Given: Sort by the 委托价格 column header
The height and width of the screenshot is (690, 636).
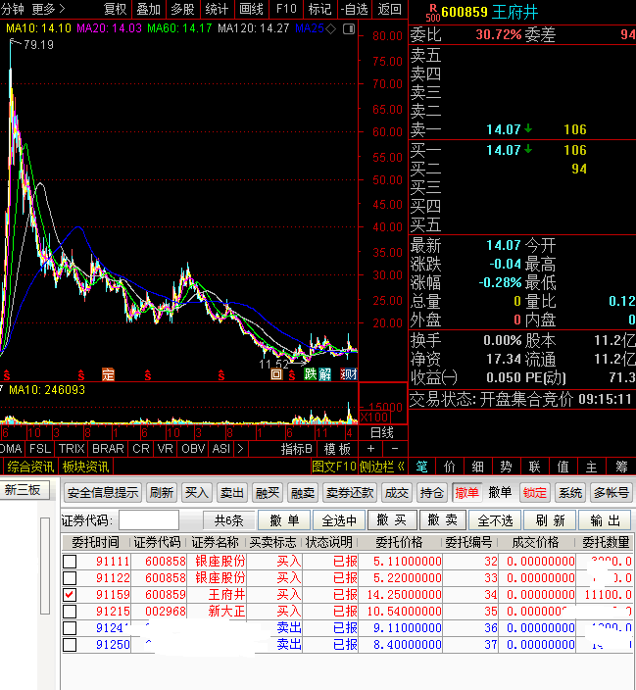Looking at the screenshot, I should coord(399,542).
